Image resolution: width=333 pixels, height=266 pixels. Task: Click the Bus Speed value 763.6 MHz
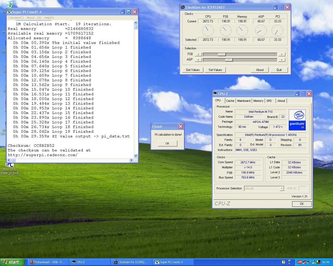pos(248,178)
